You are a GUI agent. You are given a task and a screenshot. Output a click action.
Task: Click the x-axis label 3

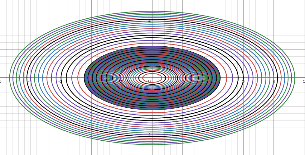pyautogui.click(x=243, y=82)
